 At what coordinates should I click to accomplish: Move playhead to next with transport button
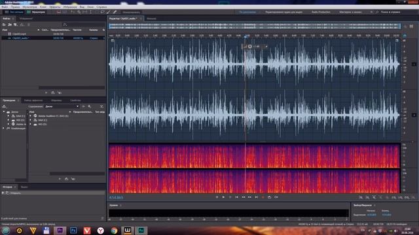(256, 197)
